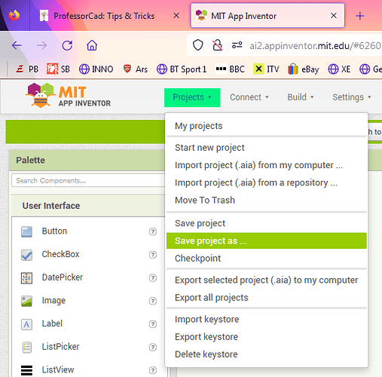Choose Export all projects
Viewport: 382px width, 377px height.
tap(267, 298)
